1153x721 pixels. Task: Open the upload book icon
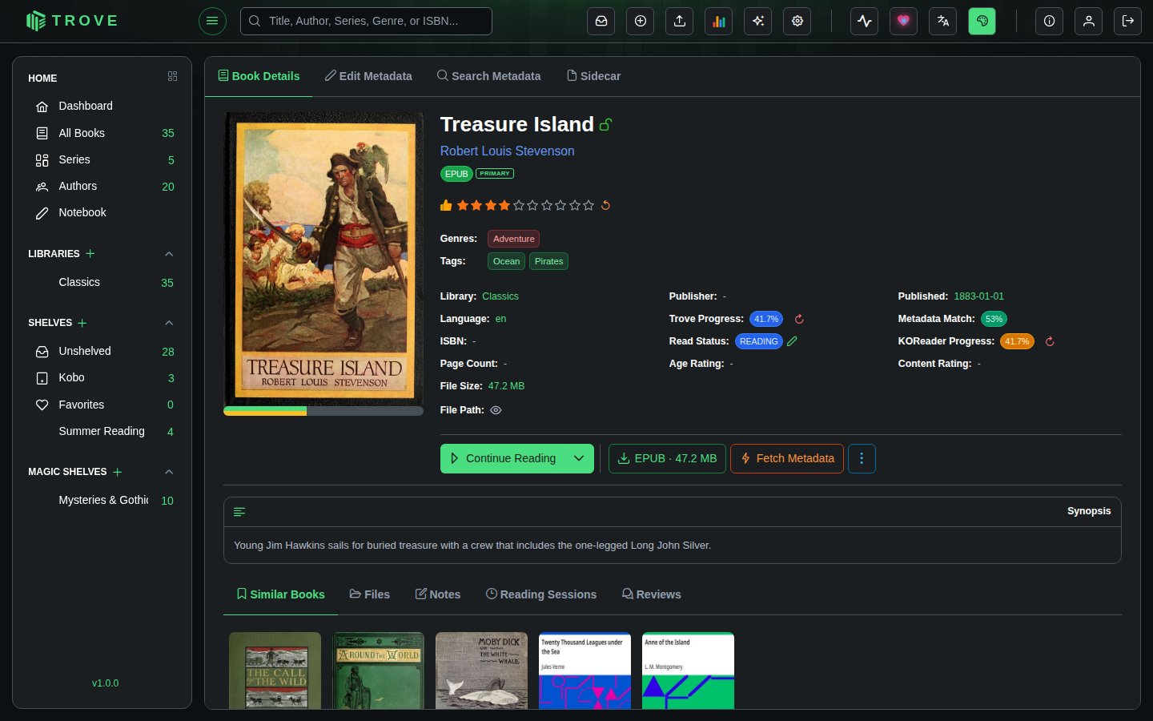(x=680, y=21)
